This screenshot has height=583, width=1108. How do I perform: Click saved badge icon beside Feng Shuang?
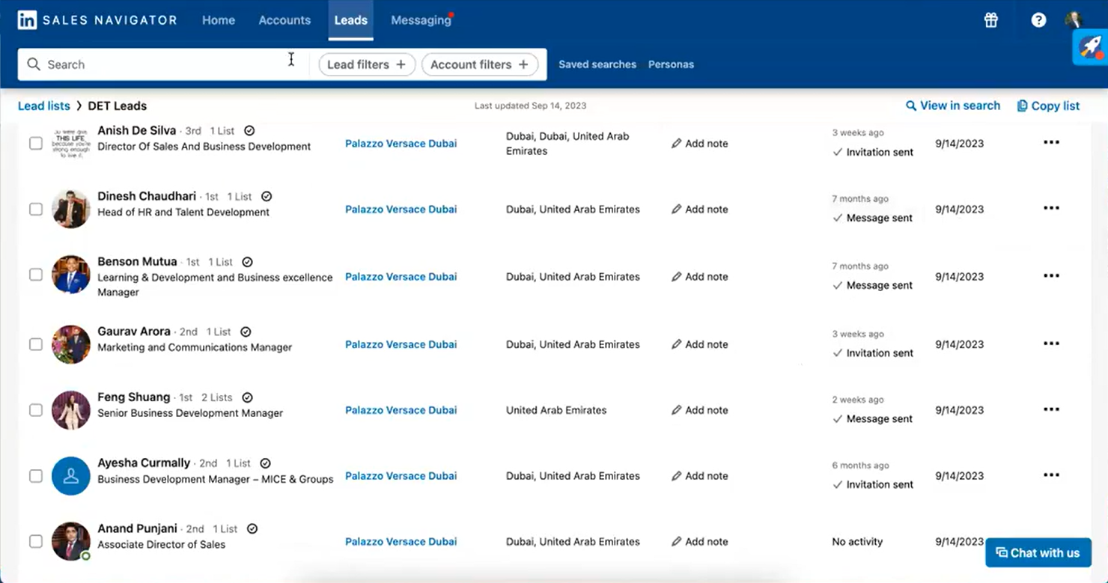[x=247, y=397]
